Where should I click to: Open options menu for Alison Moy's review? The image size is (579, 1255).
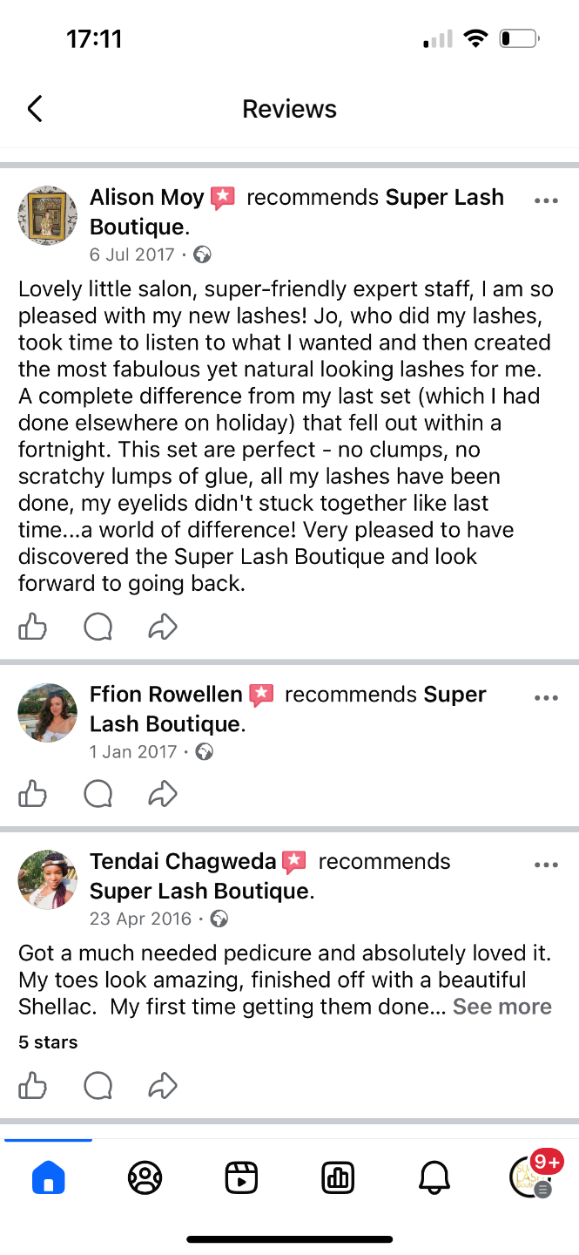(546, 200)
